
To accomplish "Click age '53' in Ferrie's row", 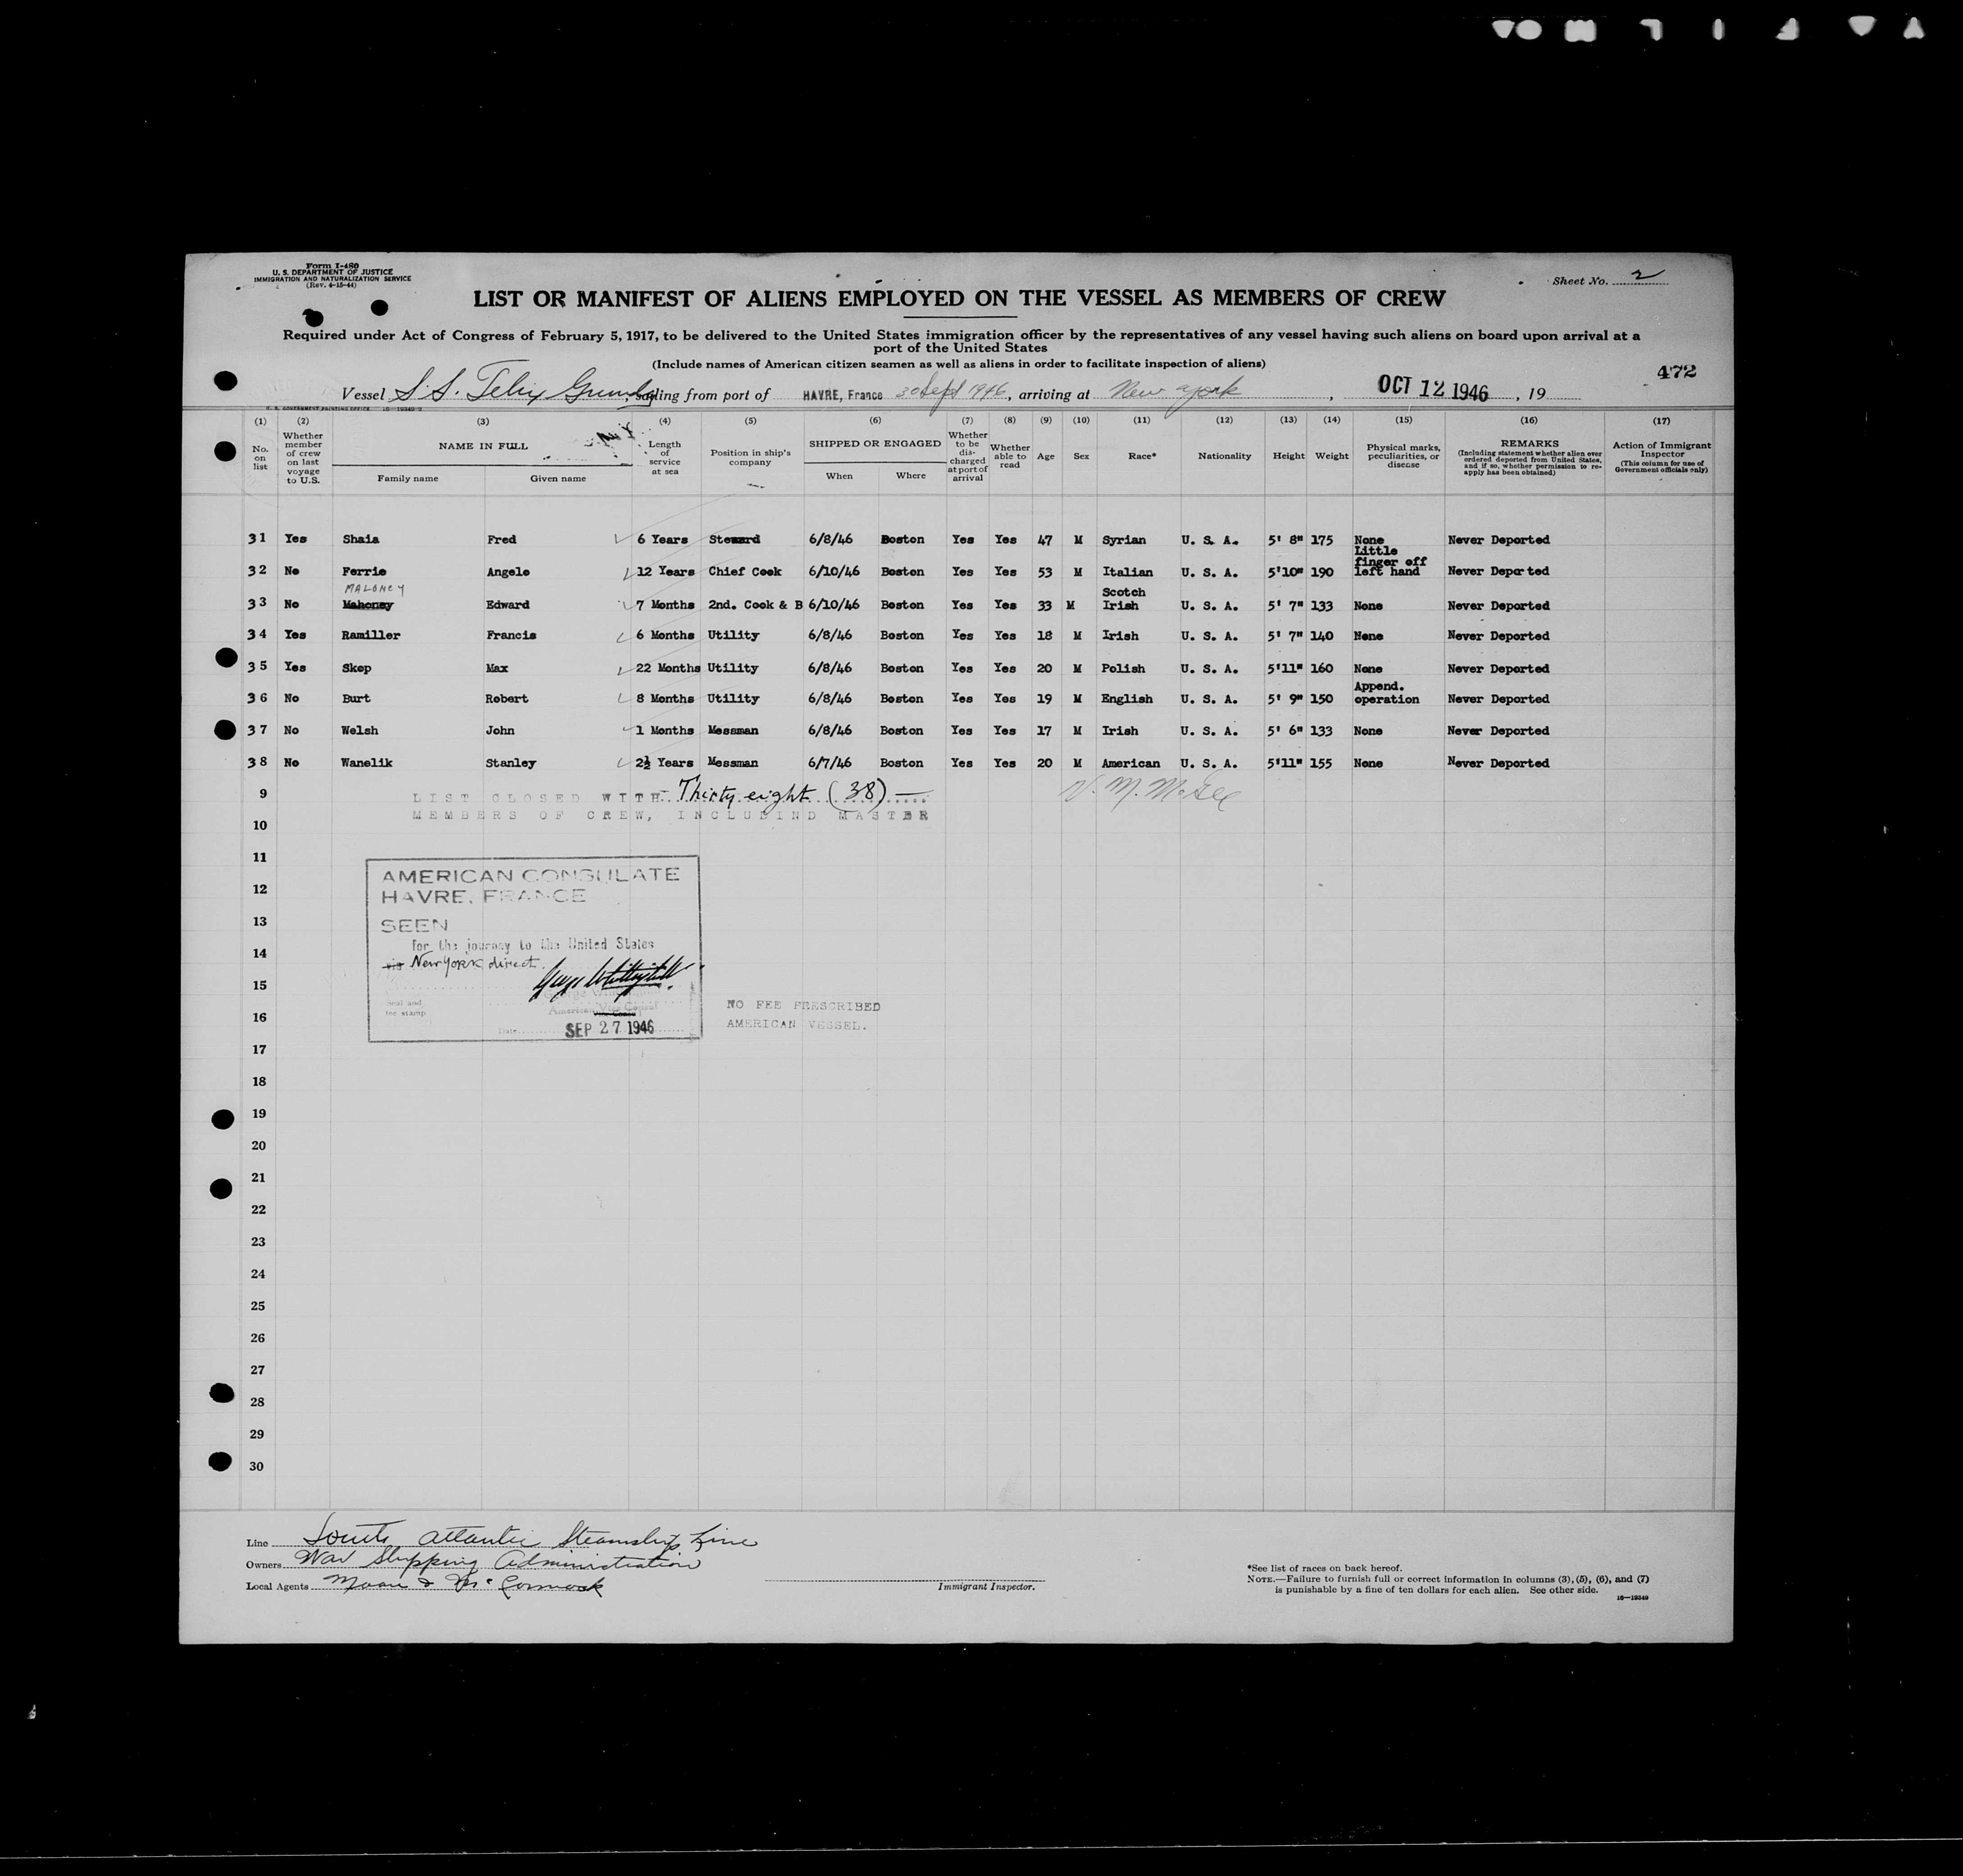I will click(x=1045, y=571).
